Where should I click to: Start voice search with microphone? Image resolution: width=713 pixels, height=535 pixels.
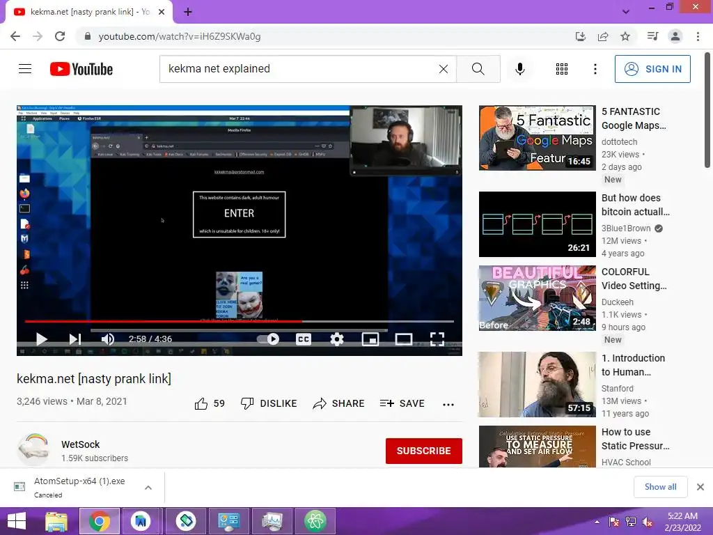(x=519, y=69)
